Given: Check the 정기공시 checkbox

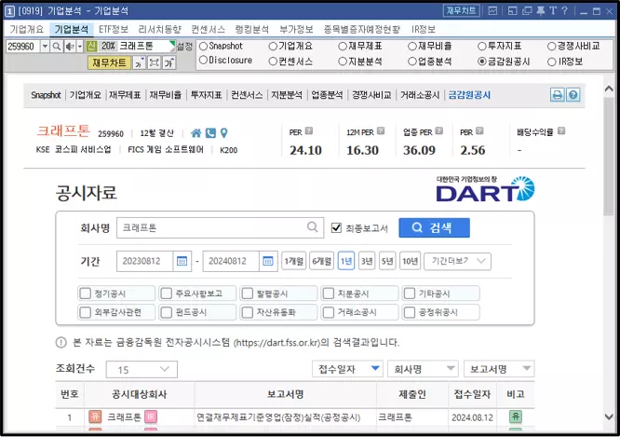Looking at the screenshot, I should (86, 294).
